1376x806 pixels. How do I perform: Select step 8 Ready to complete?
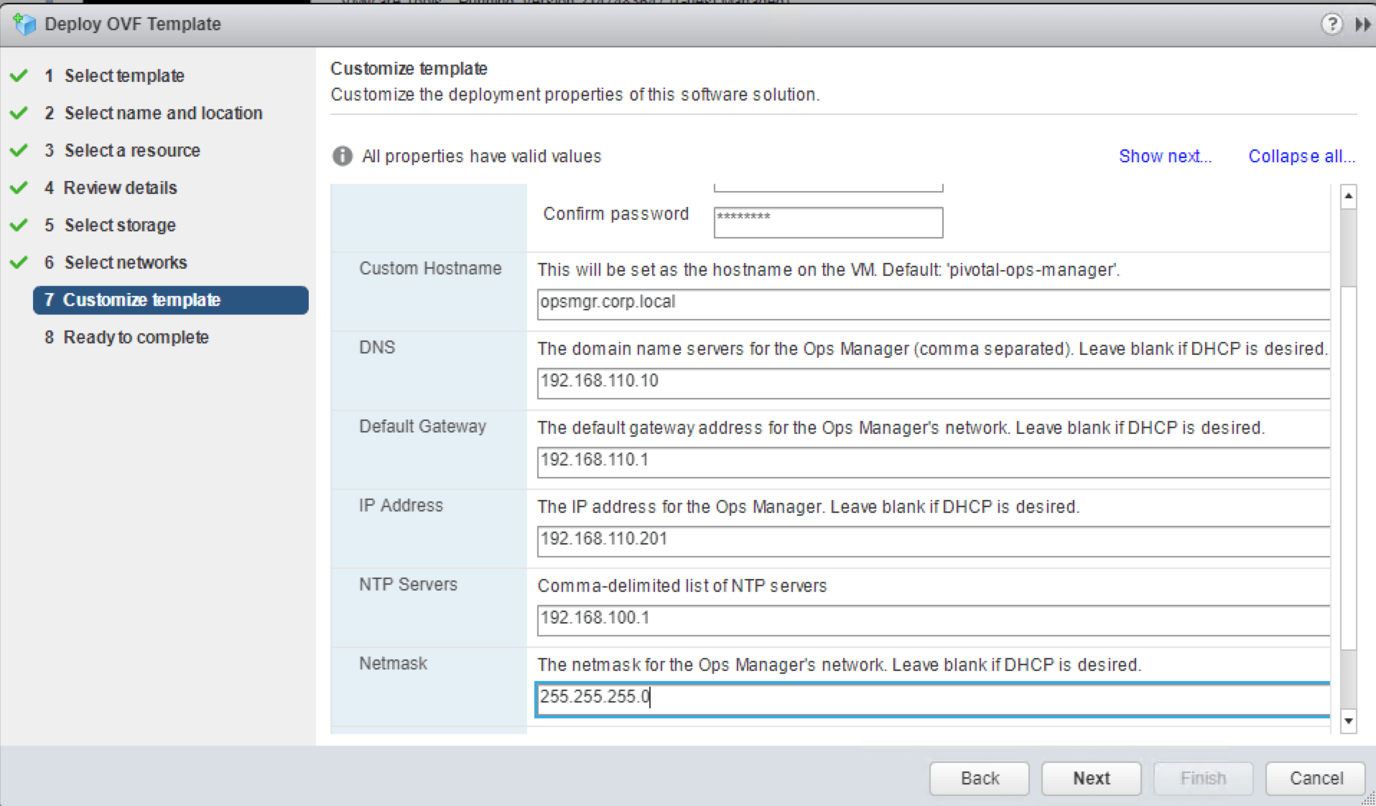click(135, 337)
